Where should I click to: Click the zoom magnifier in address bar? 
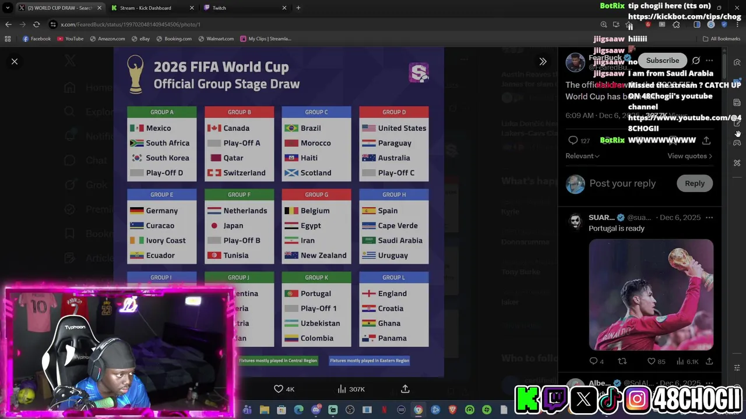pos(604,24)
